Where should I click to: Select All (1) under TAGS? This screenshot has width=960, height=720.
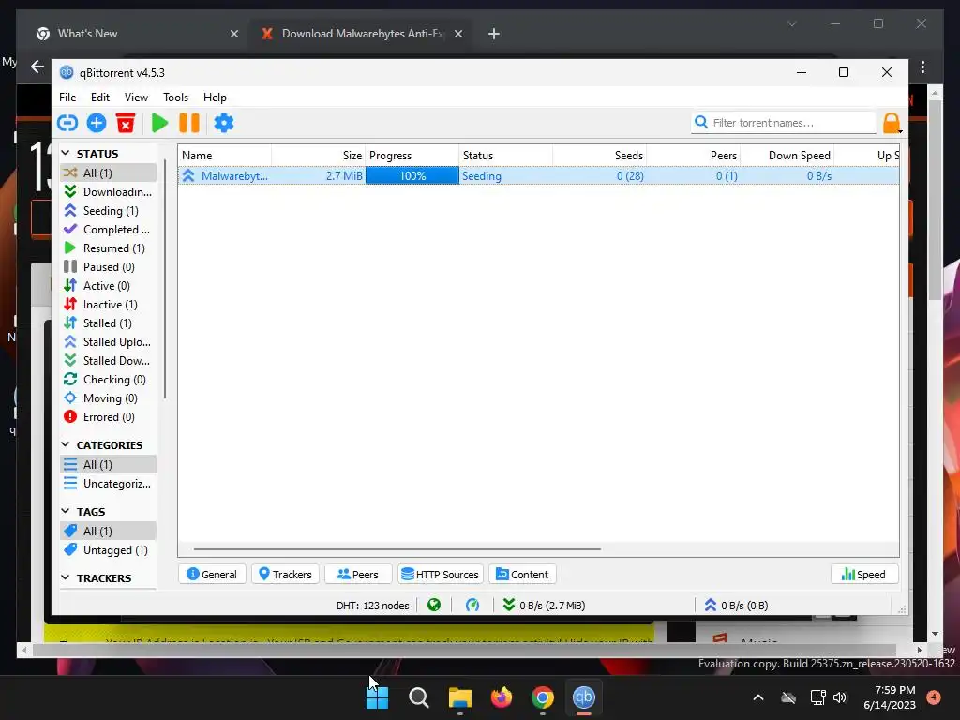(109, 531)
